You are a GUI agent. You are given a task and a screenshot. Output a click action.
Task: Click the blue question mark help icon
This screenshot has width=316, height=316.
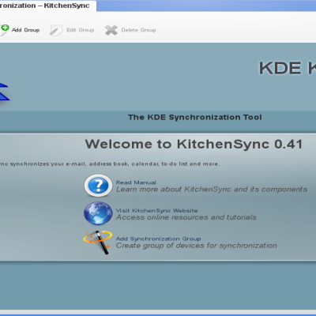coord(98,186)
